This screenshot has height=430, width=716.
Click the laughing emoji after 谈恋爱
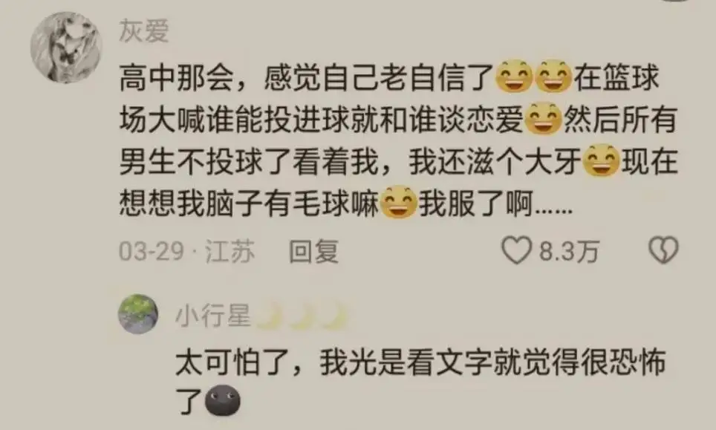[544, 118]
